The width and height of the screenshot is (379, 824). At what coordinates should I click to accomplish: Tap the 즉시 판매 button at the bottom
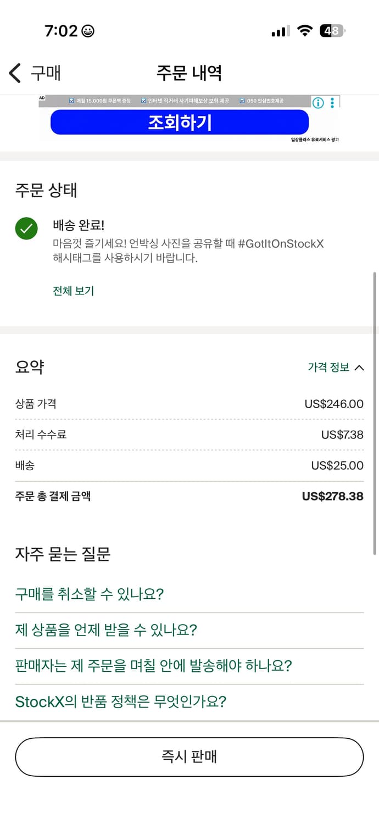189,757
